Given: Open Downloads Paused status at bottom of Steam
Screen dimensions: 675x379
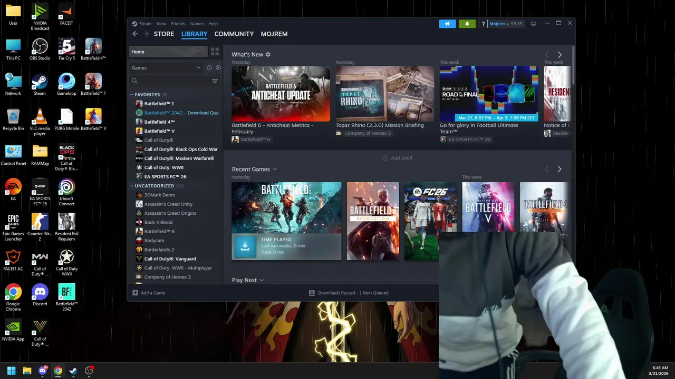Looking at the screenshot, I should tap(349, 293).
